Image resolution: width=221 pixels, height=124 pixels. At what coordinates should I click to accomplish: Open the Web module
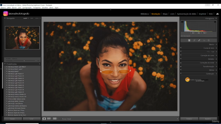tap(211, 14)
